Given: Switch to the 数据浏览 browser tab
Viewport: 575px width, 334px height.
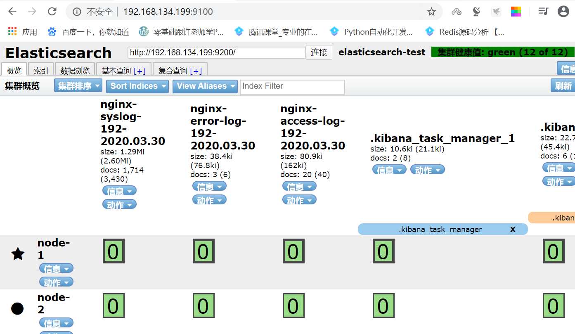Looking at the screenshot, I should tap(75, 70).
